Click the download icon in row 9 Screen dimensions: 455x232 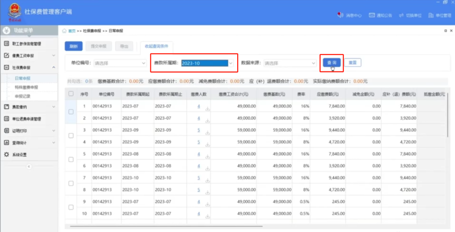coord(207,204)
